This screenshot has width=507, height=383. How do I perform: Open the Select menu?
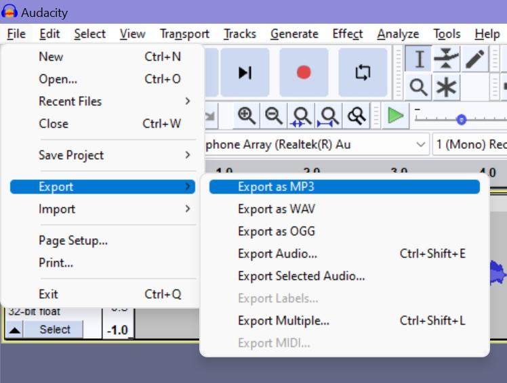89,34
